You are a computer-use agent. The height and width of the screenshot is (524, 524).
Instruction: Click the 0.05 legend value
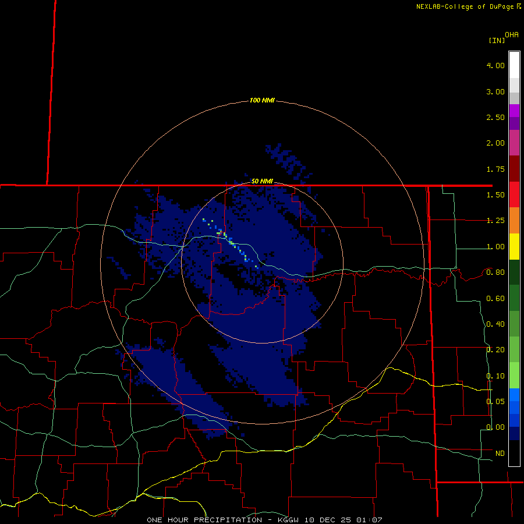tap(495, 401)
